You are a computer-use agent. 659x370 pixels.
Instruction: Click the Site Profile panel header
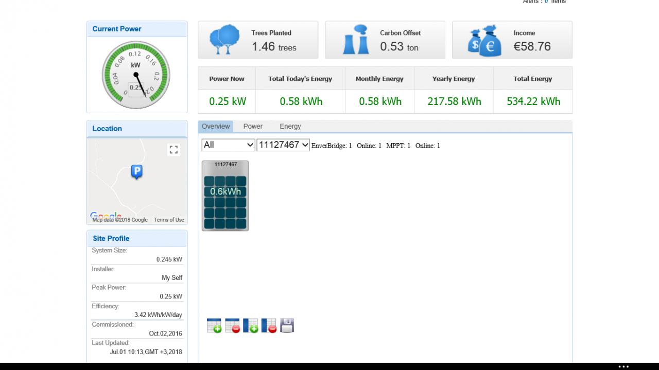coord(137,238)
